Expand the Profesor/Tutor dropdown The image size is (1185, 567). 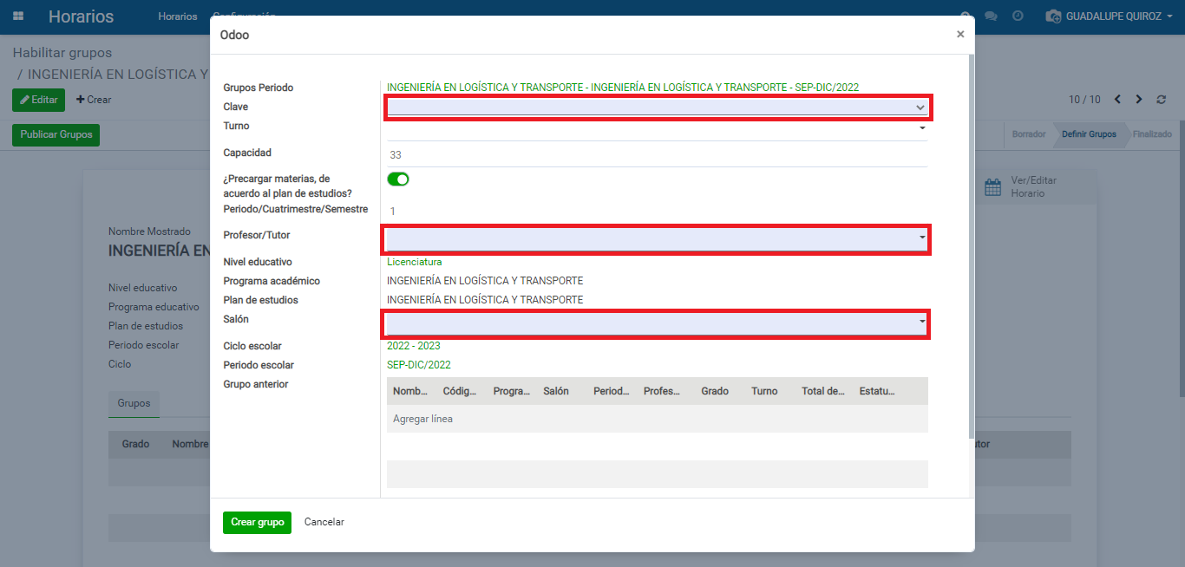coord(656,238)
